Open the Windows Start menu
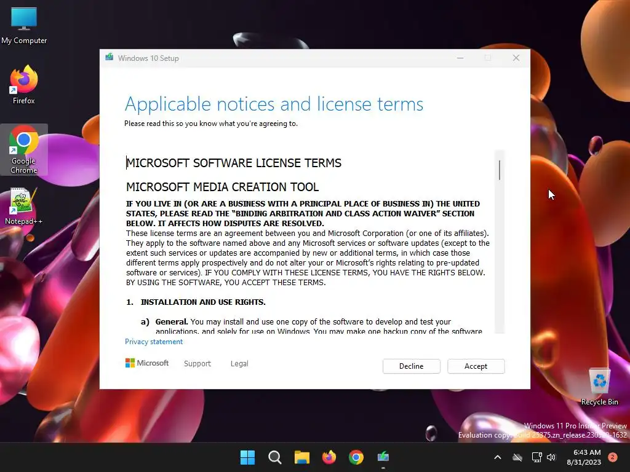Screen dimensions: 630x472 247,457
